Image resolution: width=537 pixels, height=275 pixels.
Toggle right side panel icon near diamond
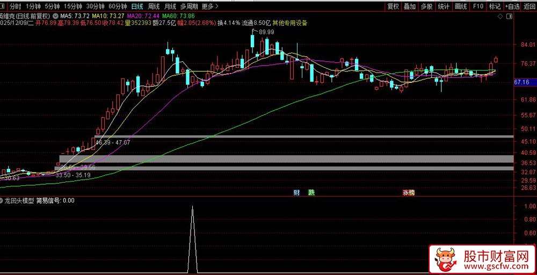tap(509, 17)
